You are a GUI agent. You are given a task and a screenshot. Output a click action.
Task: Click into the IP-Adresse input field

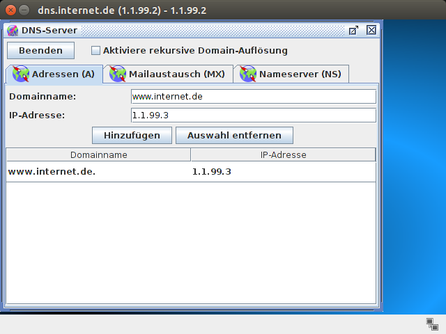(253, 115)
